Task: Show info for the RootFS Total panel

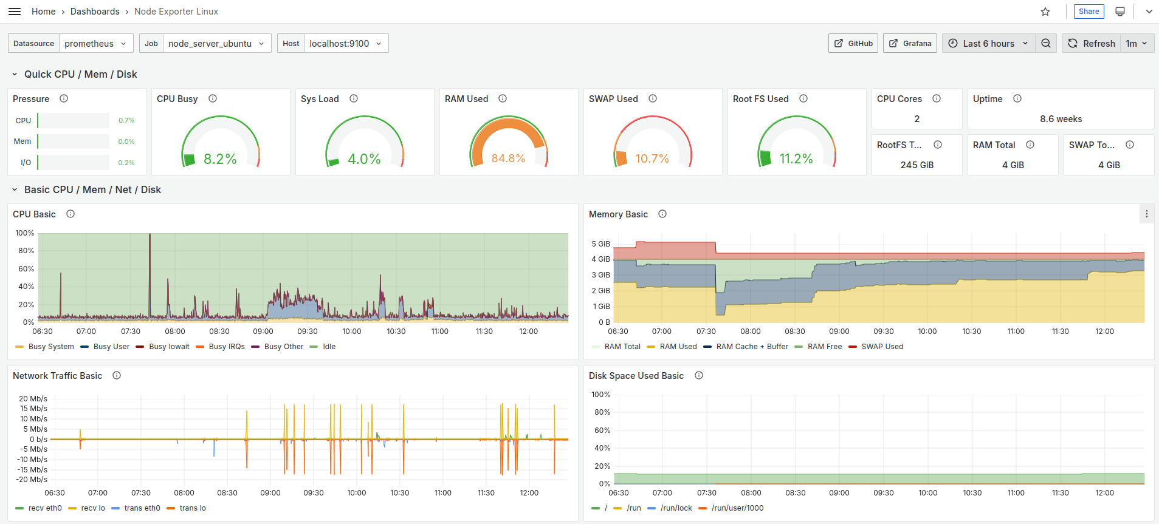Action: tap(938, 145)
